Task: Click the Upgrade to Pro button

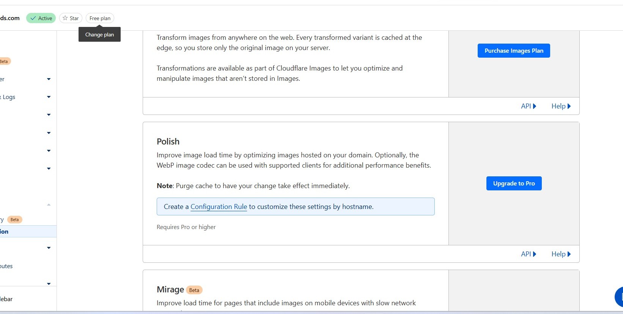Action: tap(514, 184)
